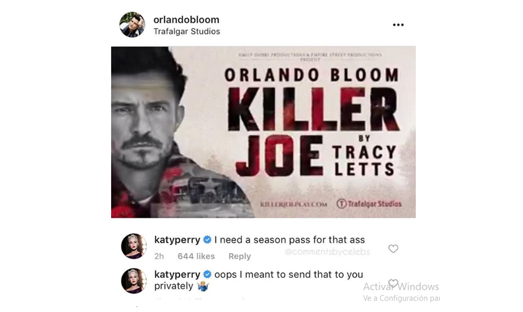Click the 2h comment timestamp
This screenshot has height=312, width=523.
pyautogui.click(x=159, y=256)
